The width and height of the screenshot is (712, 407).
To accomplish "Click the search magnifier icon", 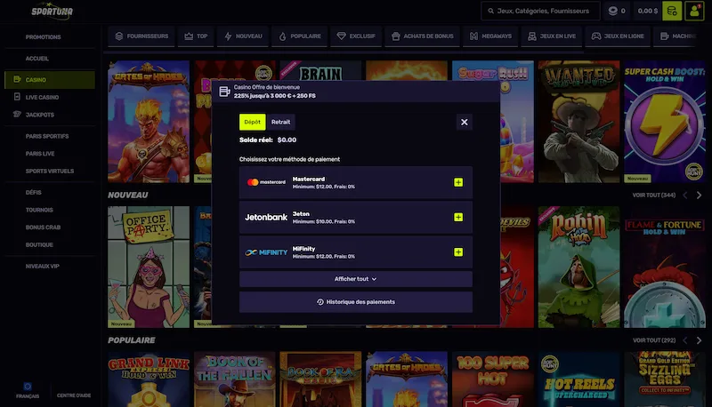I will tap(490, 11).
